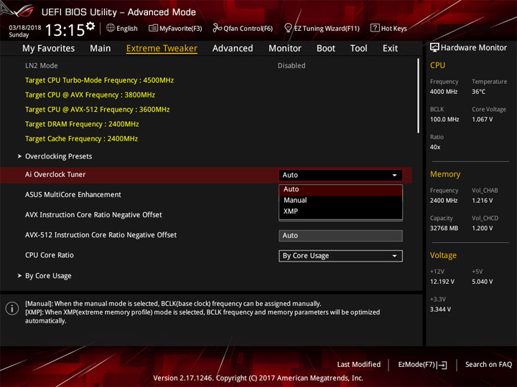Screen dimensions: 517x387
Task: Click the Vol_CHAB 1.216 V value
Action: point(482,201)
